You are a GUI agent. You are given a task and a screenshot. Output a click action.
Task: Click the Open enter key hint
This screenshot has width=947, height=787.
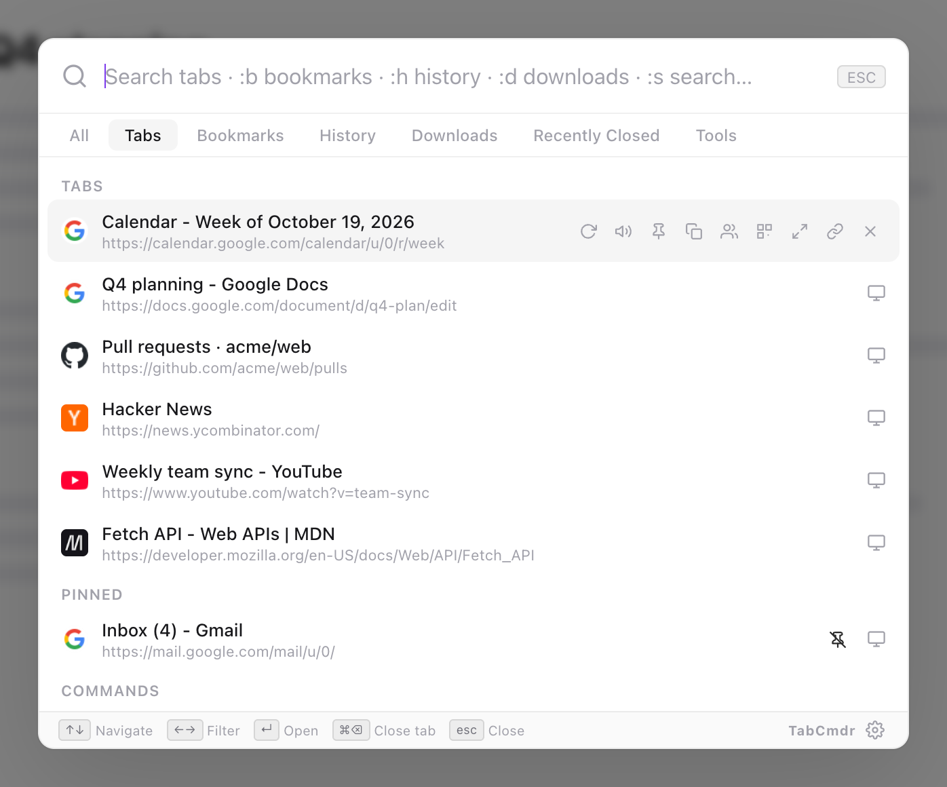[286, 730]
